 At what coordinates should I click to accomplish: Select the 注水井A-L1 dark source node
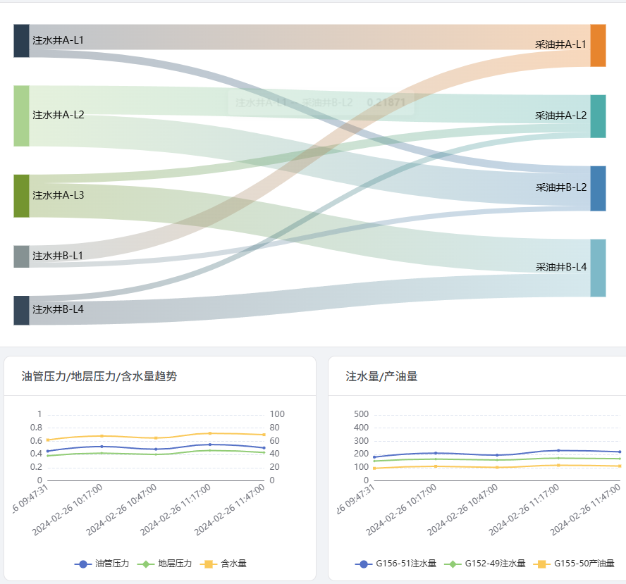point(22,41)
